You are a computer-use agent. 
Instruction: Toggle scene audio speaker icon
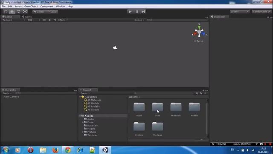55,20
